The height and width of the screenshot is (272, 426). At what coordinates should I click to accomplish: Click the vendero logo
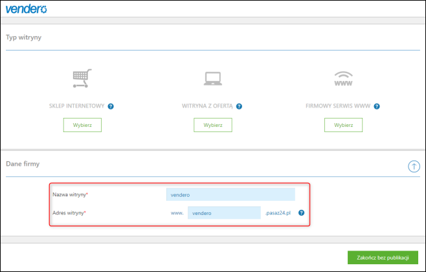26,9
